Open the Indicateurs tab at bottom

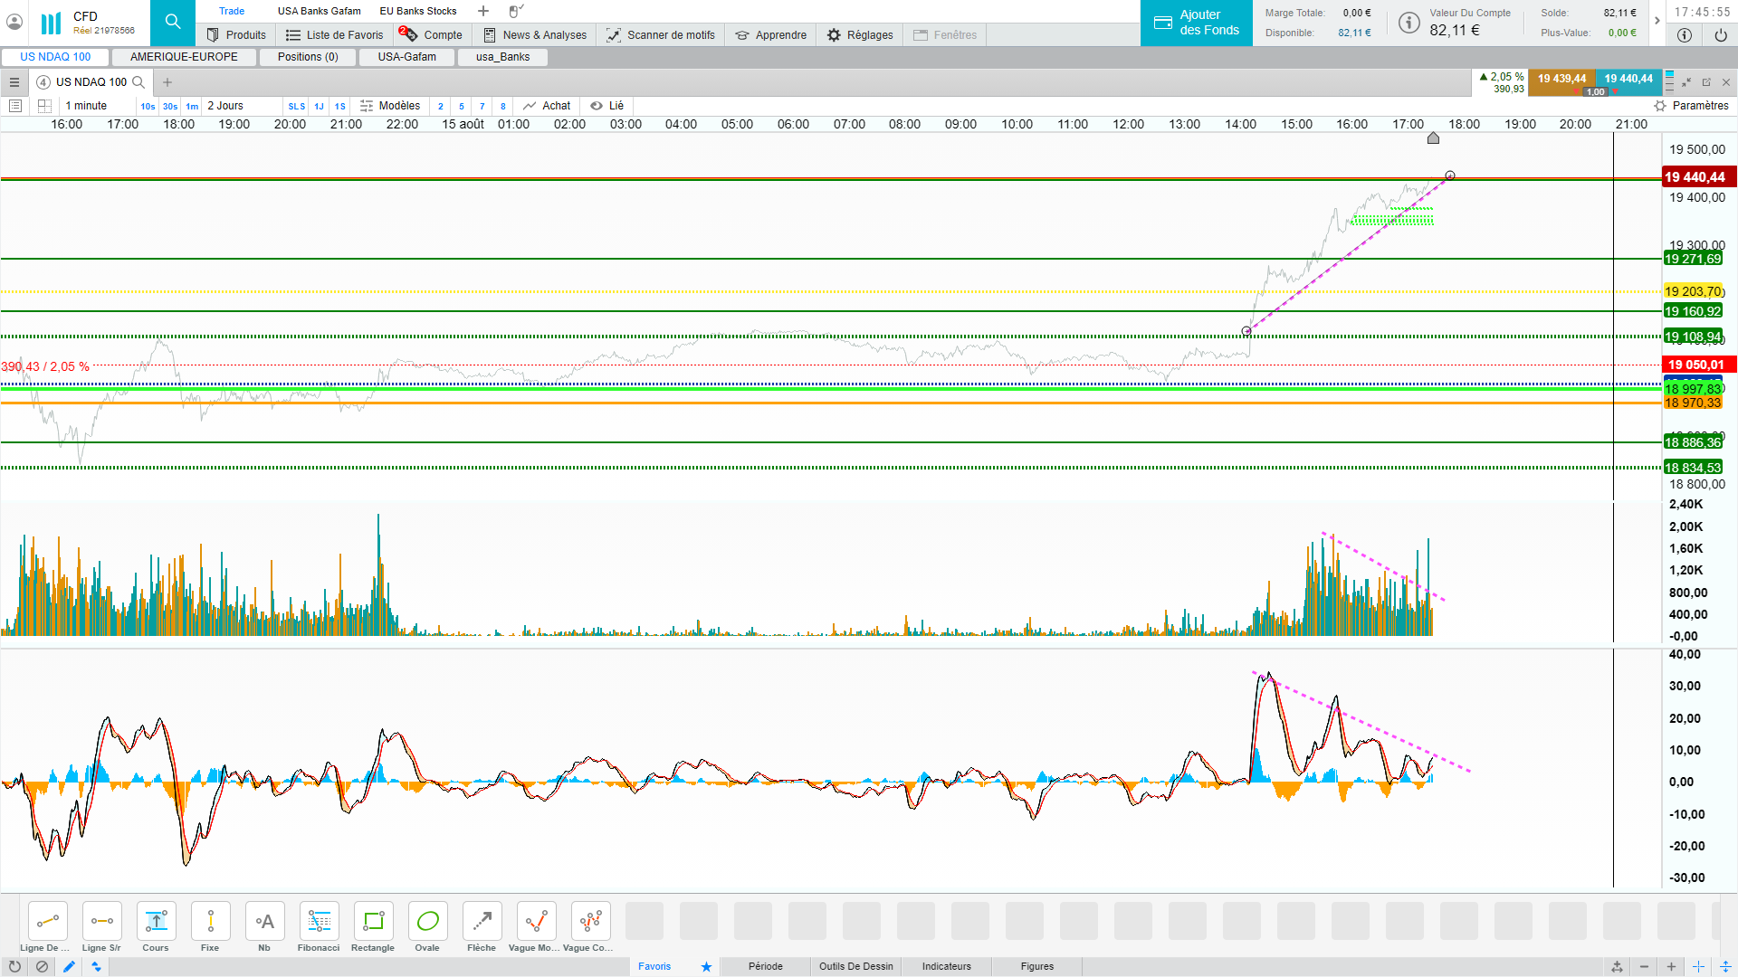tap(946, 966)
